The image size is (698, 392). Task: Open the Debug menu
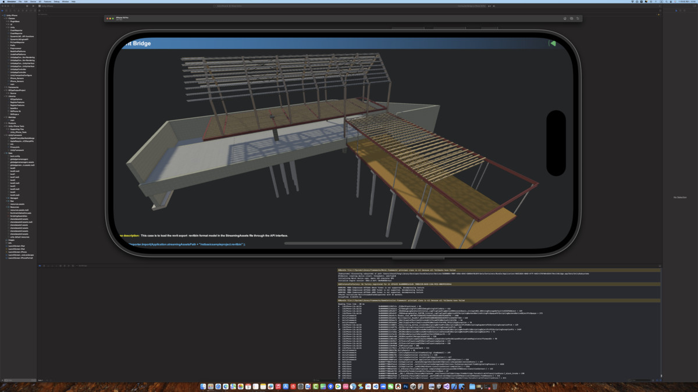point(56,1)
